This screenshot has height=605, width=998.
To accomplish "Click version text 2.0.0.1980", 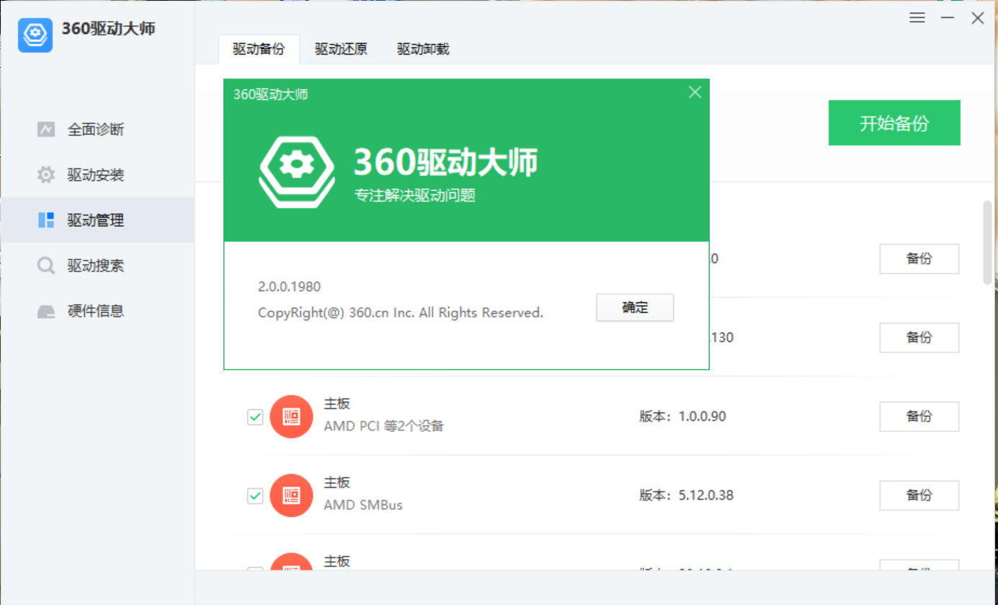I will pos(289,287).
